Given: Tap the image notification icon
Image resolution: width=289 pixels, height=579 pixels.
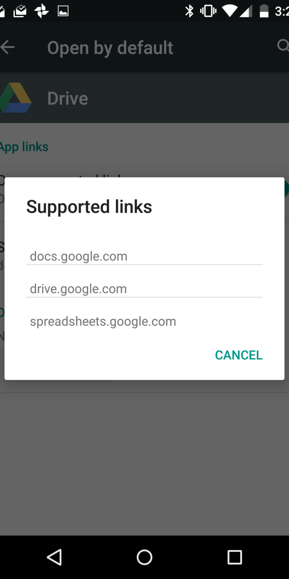Looking at the screenshot, I should 63,11.
